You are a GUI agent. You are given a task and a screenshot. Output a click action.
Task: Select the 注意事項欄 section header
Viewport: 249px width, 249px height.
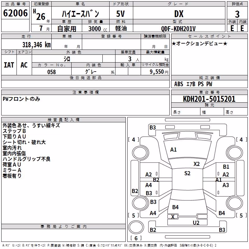[x=85, y=92]
